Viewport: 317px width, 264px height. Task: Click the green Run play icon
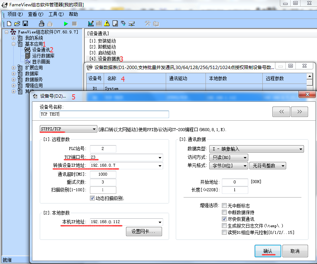66,23
